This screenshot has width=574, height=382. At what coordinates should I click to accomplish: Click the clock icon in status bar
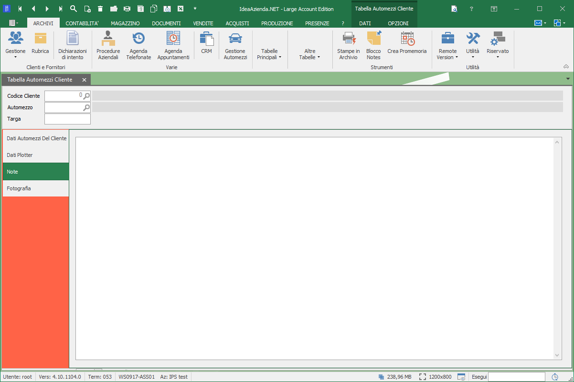pyautogui.click(x=555, y=377)
